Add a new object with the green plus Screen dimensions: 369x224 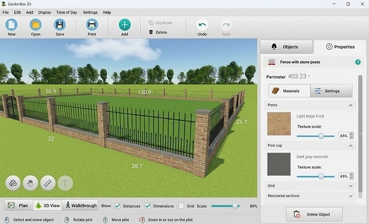coord(125,25)
